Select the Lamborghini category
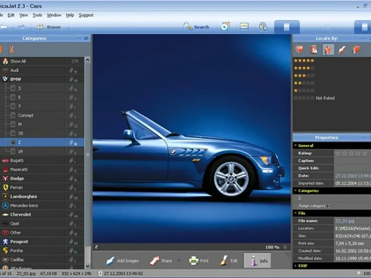The width and height of the screenshot is (371, 278). (24, 196)
